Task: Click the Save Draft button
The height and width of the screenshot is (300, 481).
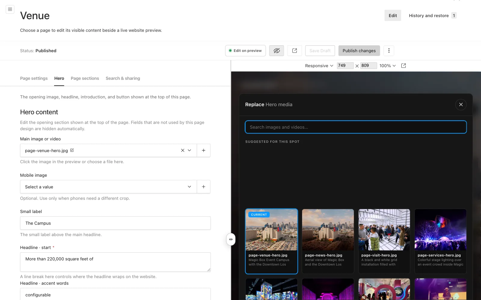Action: 320,51
